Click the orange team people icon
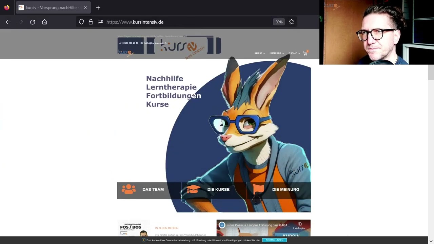The height and width of the screenshot is (244, 434). (x=129, y=189)
